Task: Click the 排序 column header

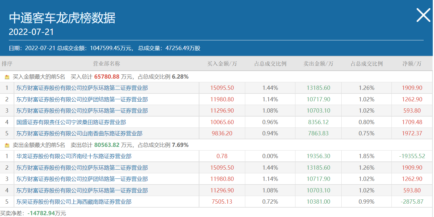Action: (7, 64)
